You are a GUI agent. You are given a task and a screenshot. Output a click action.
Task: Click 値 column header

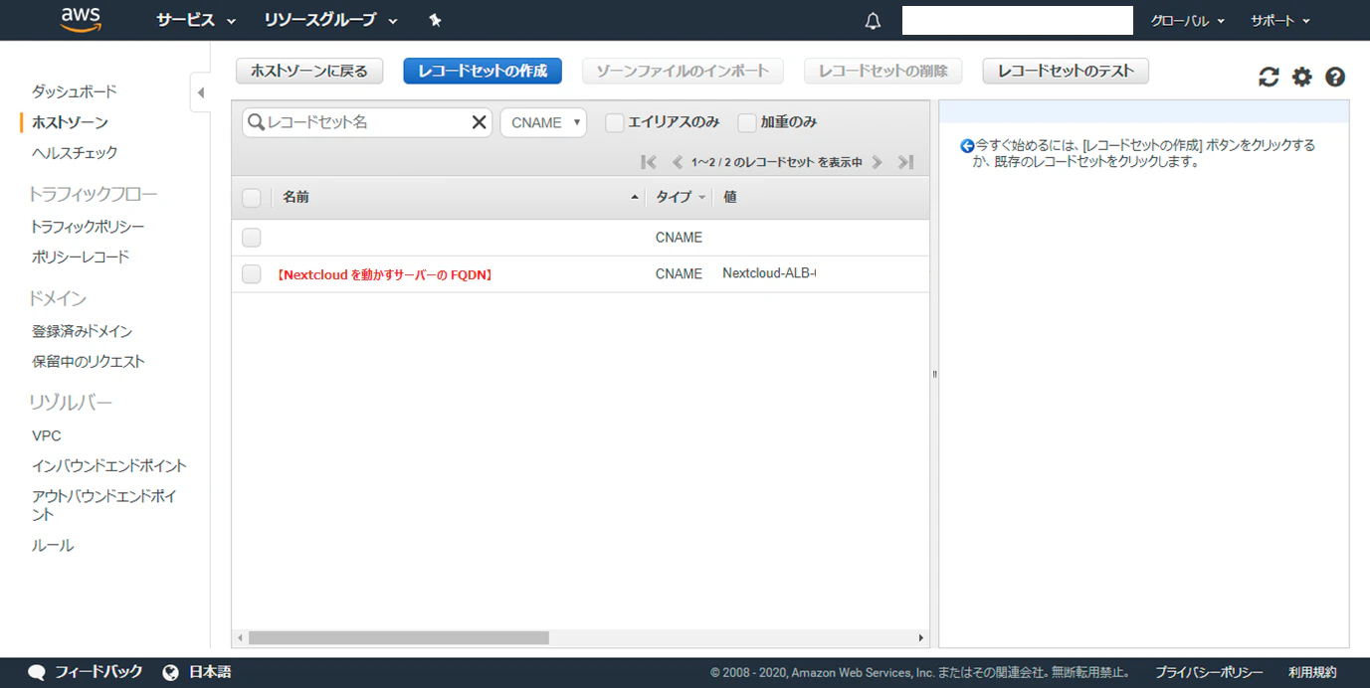(730, 197)
